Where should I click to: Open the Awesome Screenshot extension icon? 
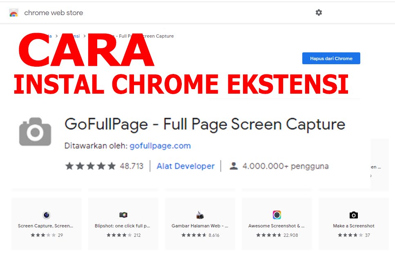(277, 215)
